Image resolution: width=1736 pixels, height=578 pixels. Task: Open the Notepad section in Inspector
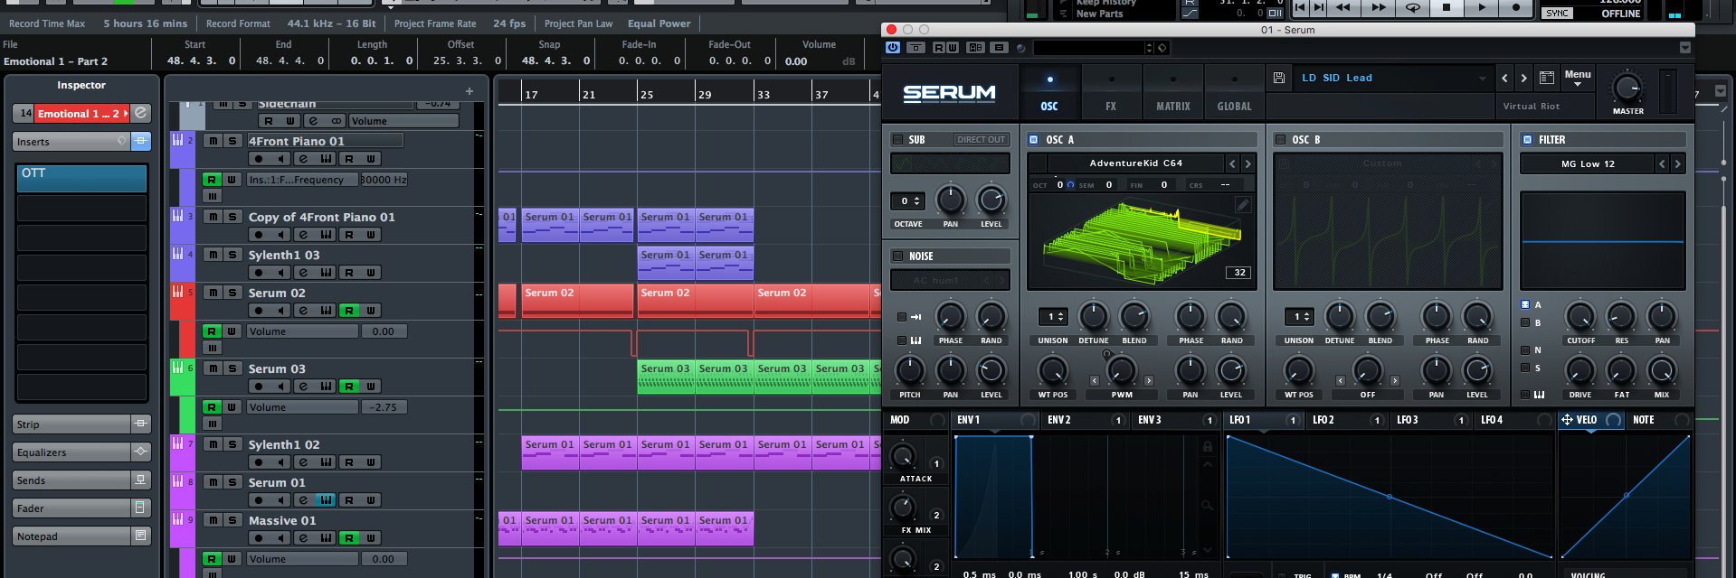pos(81,536)
